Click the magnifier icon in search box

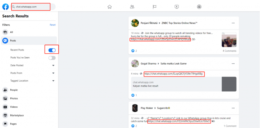(x=13, y=7)
